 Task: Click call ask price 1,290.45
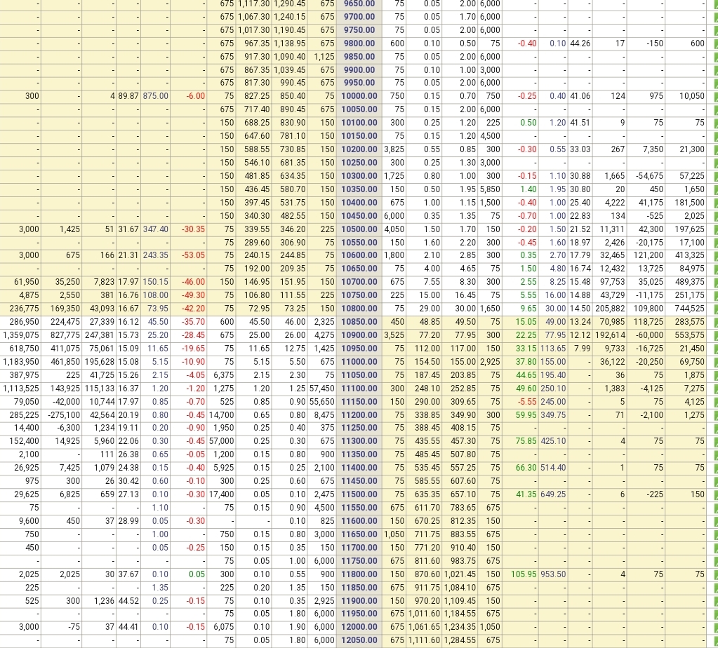point(289,4)
